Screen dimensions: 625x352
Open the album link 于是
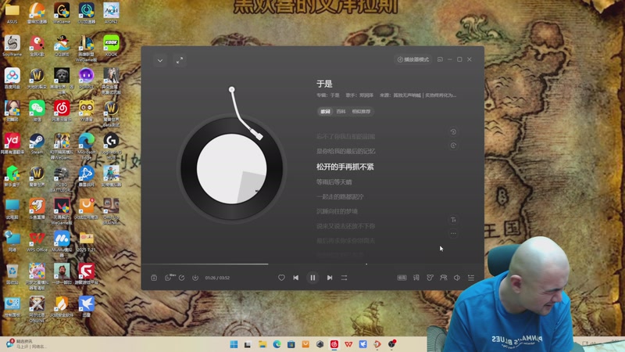click(334, 95)
